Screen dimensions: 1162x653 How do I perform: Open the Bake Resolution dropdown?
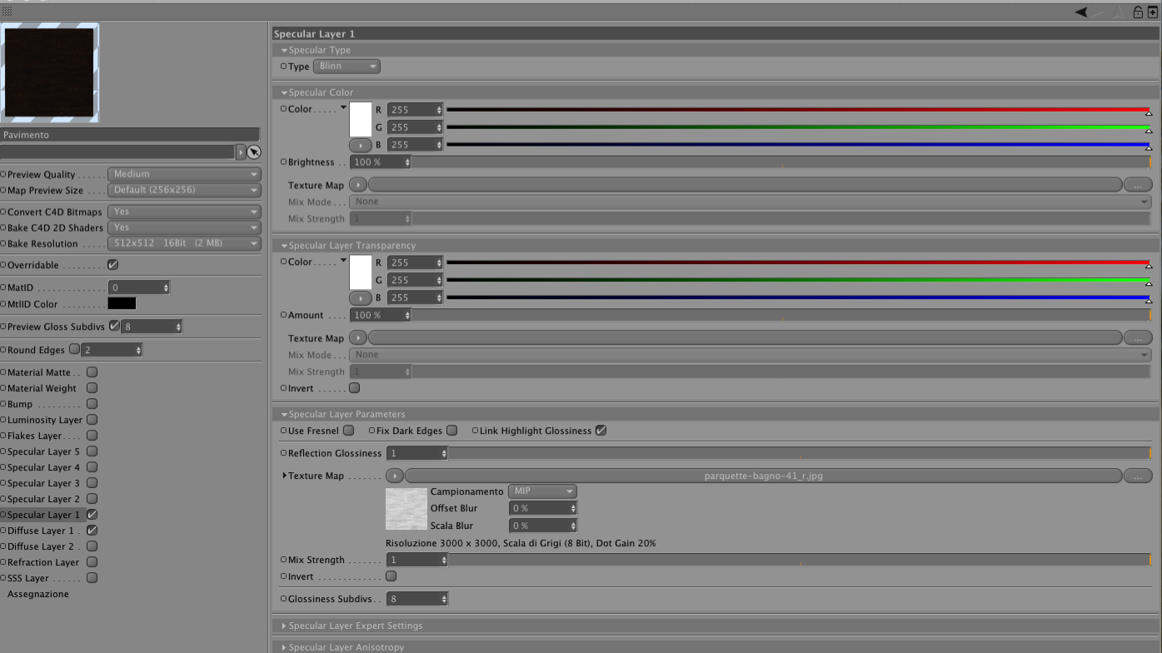[184, 244]
